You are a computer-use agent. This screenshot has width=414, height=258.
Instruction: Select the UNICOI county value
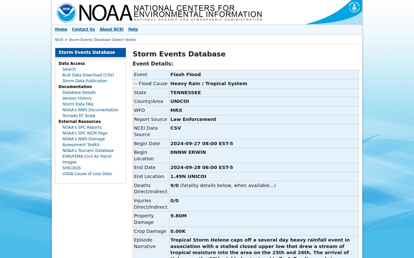pos(180,101)
